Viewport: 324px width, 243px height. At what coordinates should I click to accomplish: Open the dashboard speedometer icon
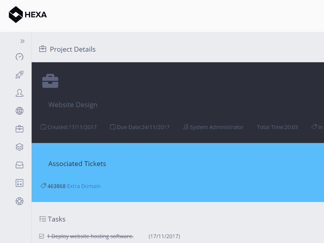(19, 57)
